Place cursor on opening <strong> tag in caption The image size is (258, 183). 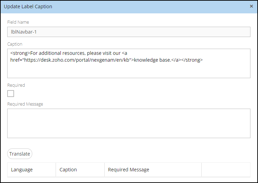(x=20, y=53)
